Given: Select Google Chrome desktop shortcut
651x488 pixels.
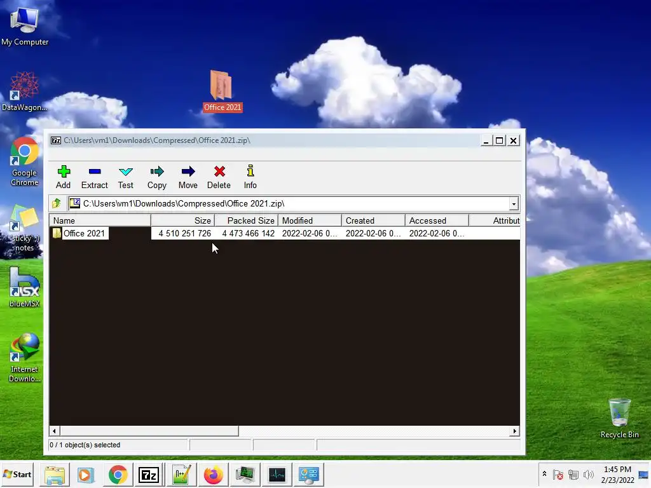Looking at the screenshot, I should (x=25, y=162).
